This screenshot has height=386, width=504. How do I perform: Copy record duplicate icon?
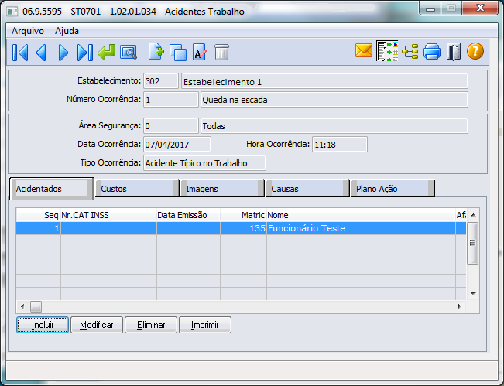click(178, 53)
